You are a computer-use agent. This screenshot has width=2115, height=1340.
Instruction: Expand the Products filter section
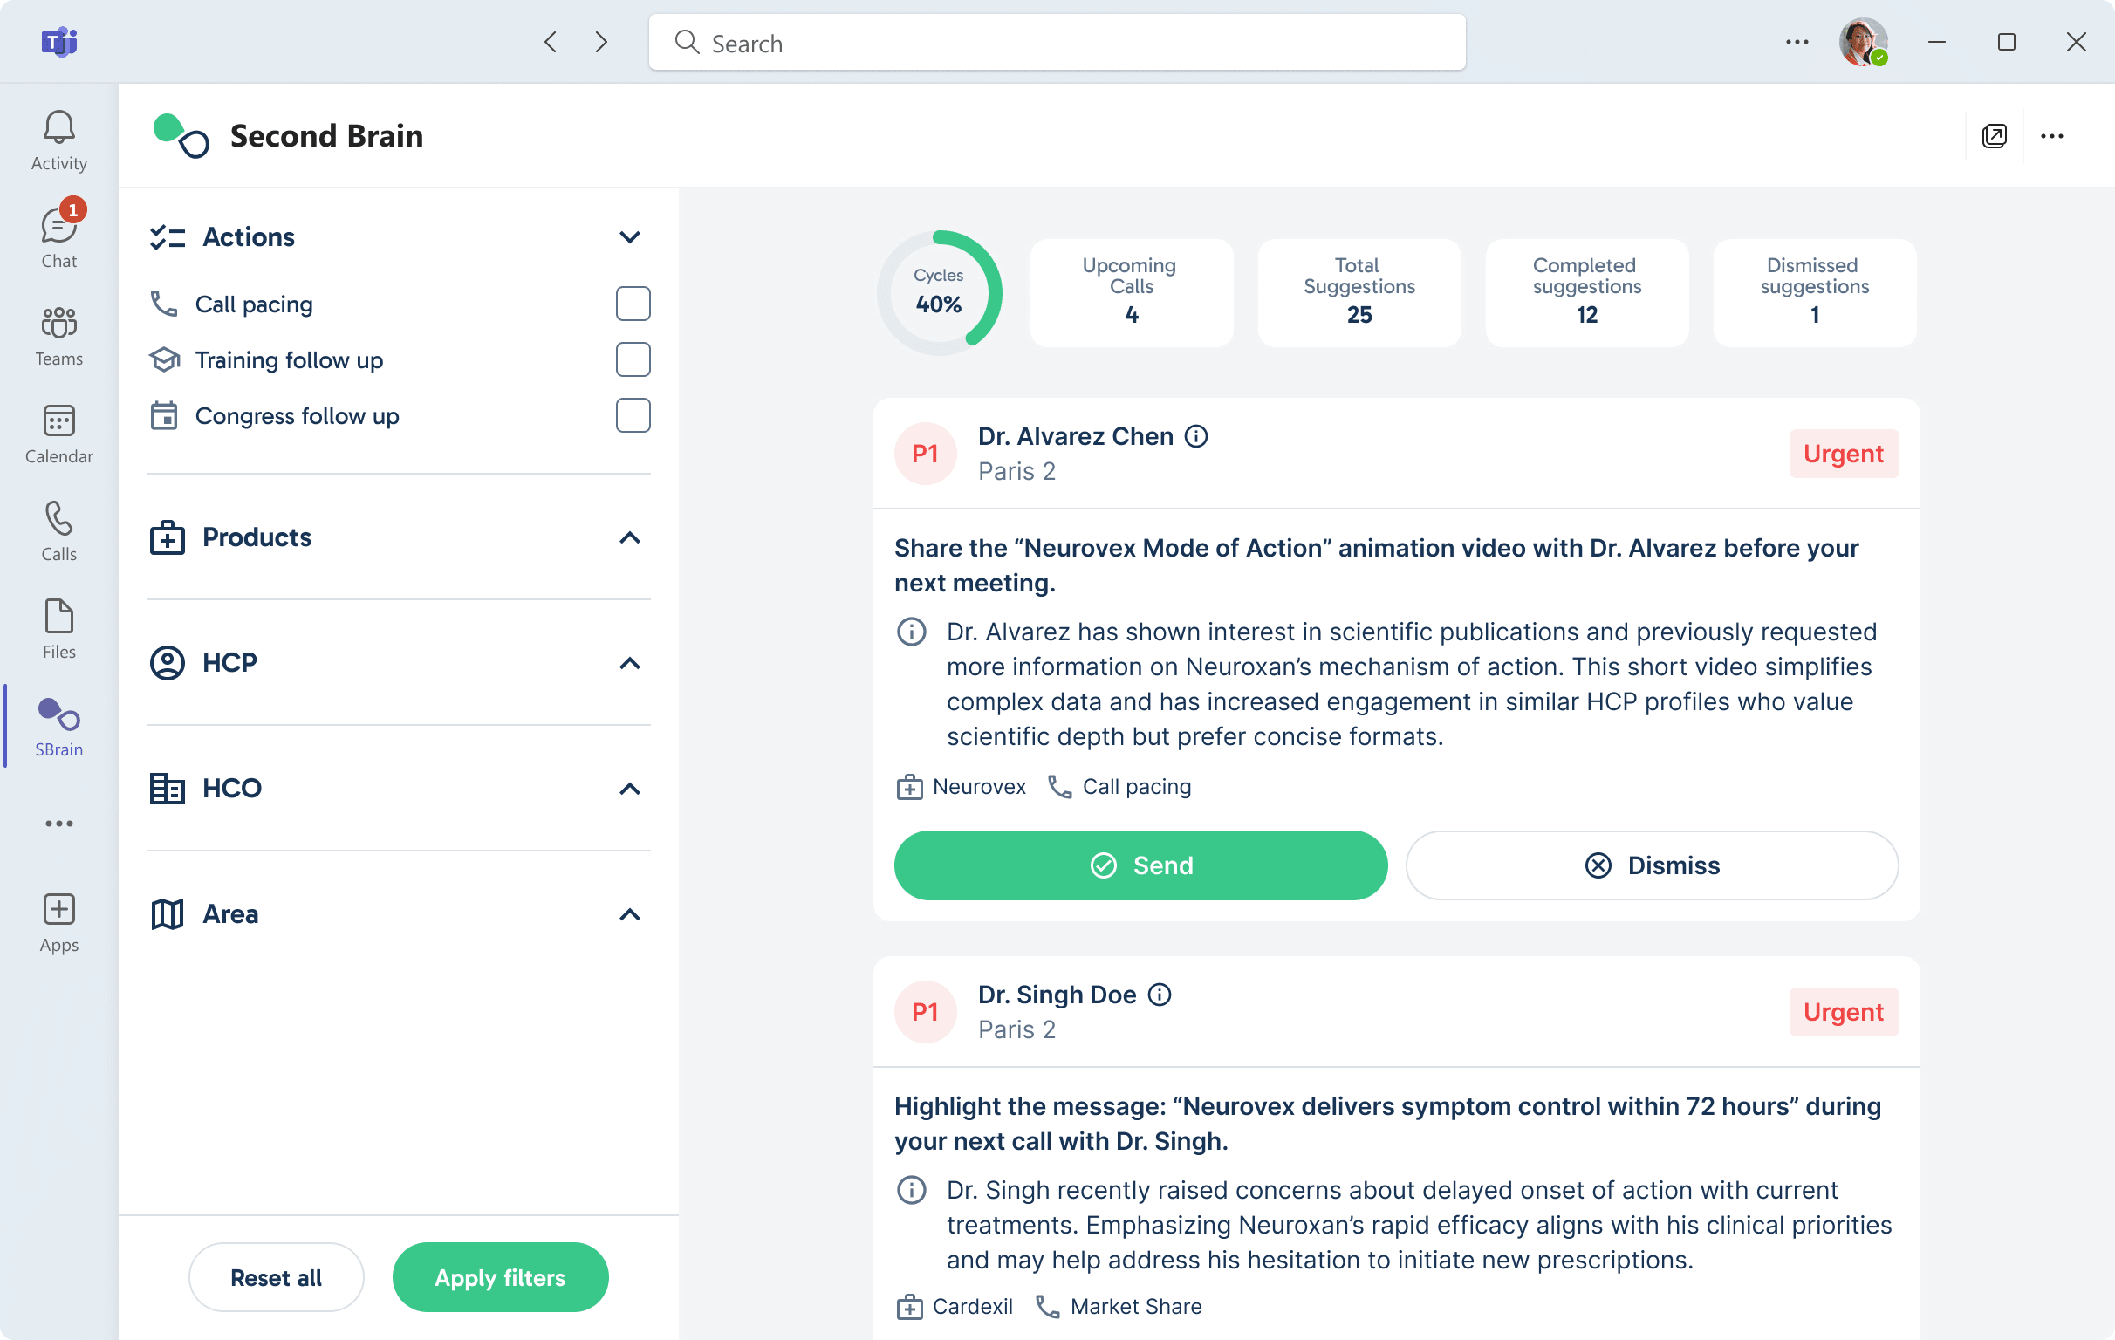pos(630,537)
